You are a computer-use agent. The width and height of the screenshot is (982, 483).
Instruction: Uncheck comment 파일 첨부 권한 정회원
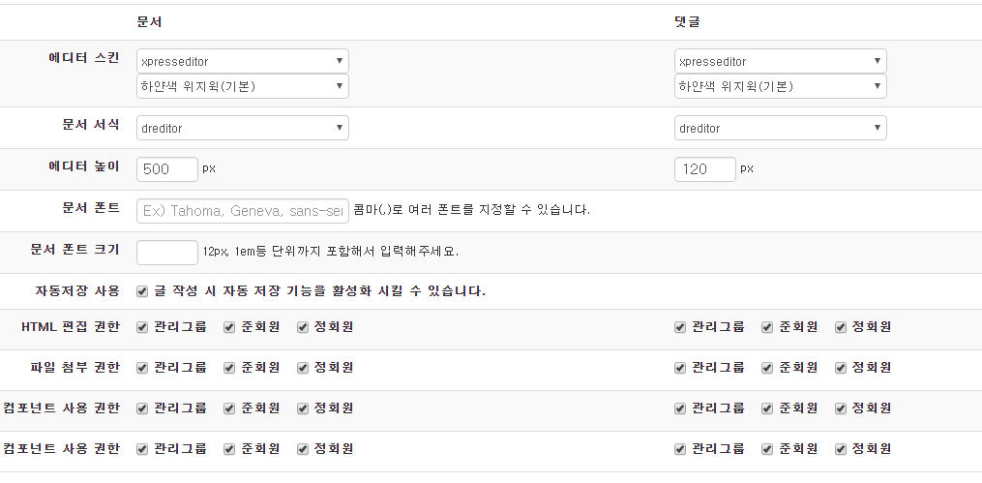(x=841, y=368)
